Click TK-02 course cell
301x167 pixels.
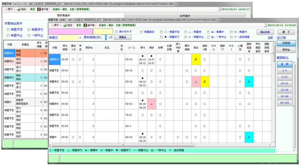131,115
